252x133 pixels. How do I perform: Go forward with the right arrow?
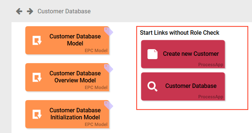tap(30, 11)
